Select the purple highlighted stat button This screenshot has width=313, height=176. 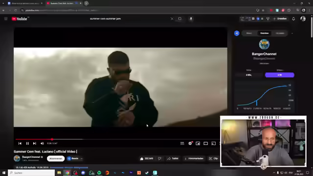[279, 75]
